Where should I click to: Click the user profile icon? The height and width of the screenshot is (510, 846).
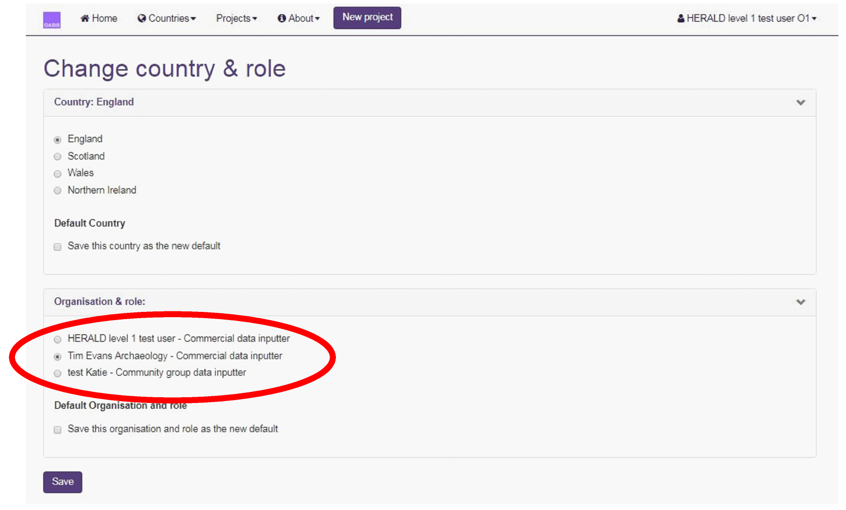click(680, 18)
